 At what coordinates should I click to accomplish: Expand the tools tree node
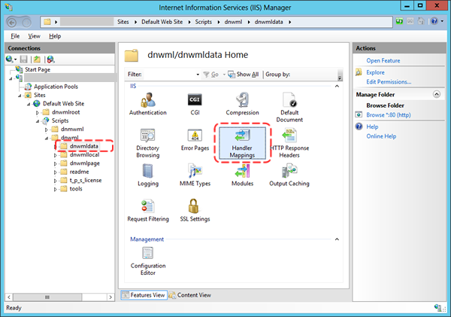click(x=55, y=189)
